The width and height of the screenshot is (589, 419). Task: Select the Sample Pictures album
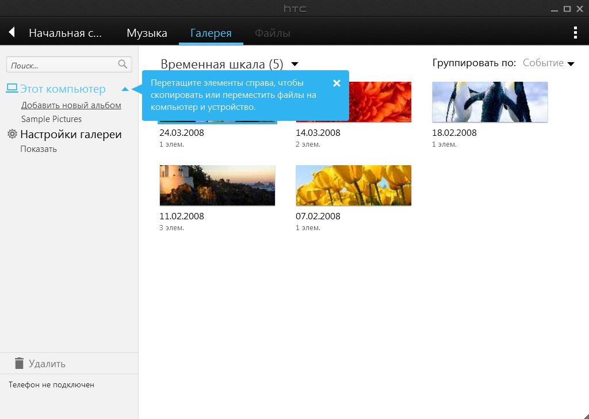[51, 119]
